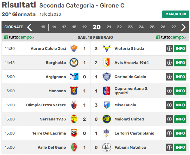Advance giornate with the right chevron
This screenshot has width=190, height=155.
coord(183,27)
